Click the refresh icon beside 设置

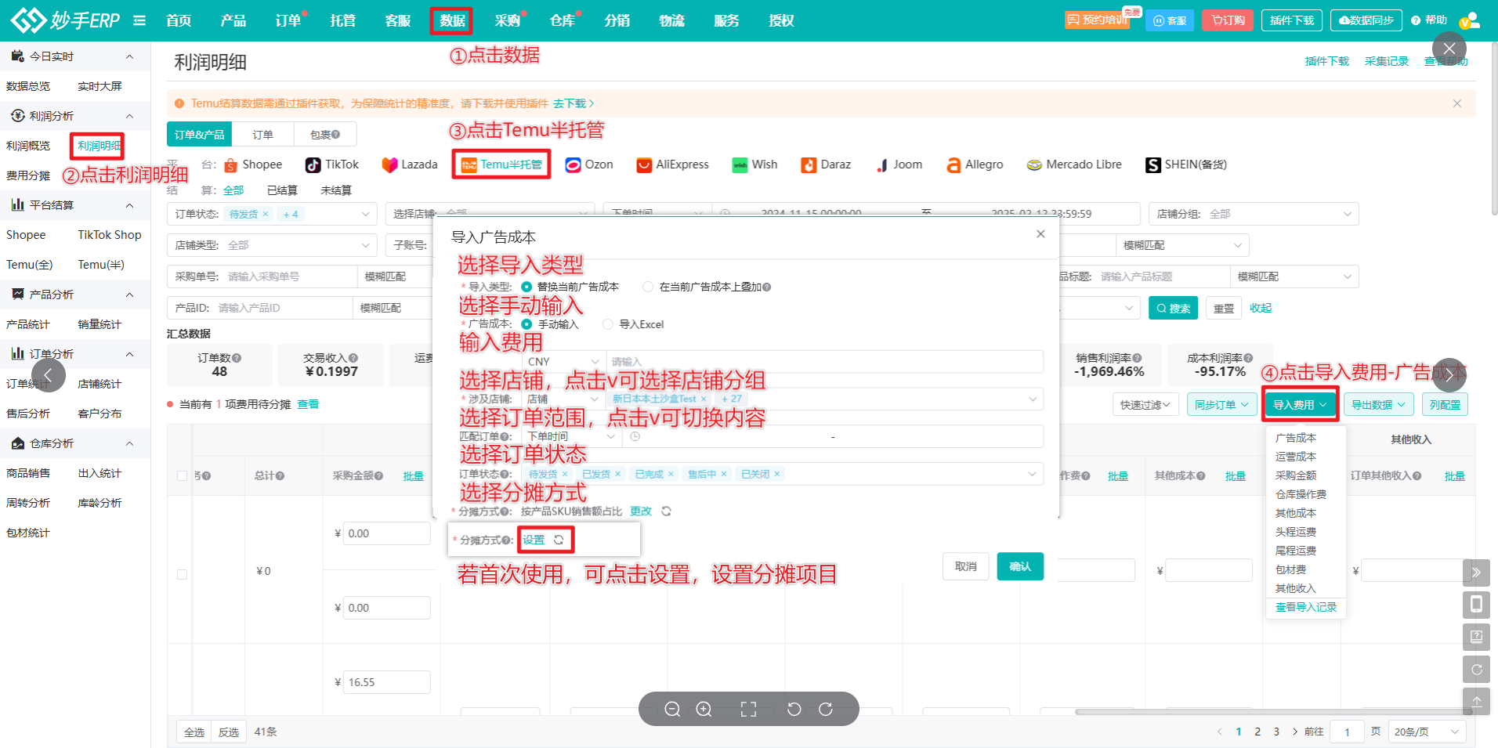[x=559, y=540]
